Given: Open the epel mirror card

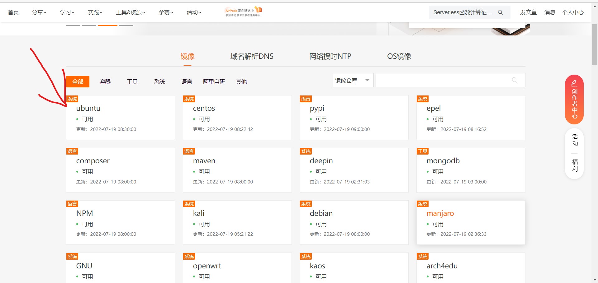Looking at the screenshot, I should tap(471, 118).
